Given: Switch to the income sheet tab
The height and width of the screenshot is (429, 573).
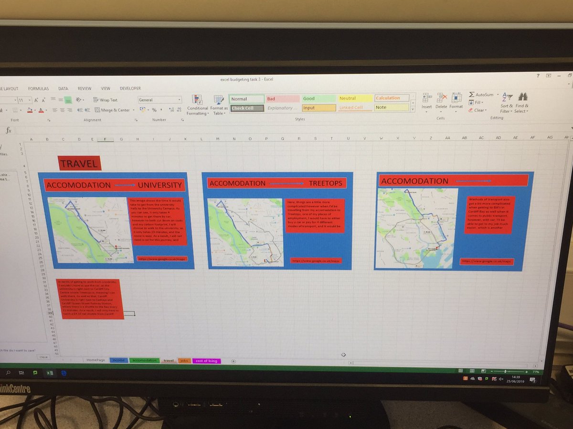Looking at the screenshot, I should point(119,361).
